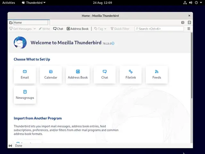Open the Calendar setup card

51,74
